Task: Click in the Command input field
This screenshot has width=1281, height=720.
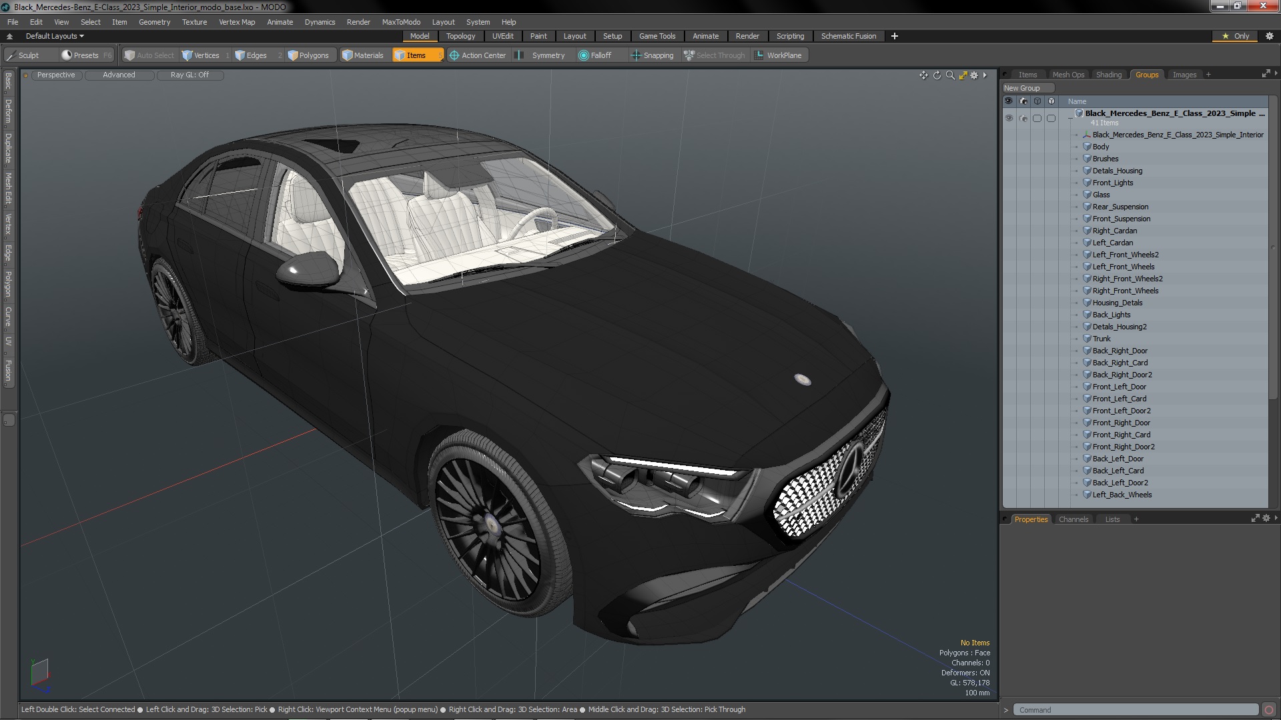Action: pyautogui.click(x=1136, y=710)
